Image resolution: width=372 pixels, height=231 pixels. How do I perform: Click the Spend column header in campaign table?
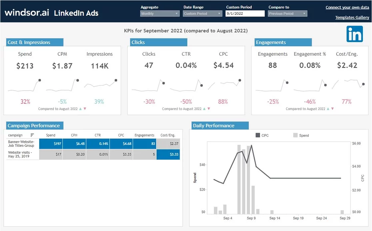(x=50, y=135)
